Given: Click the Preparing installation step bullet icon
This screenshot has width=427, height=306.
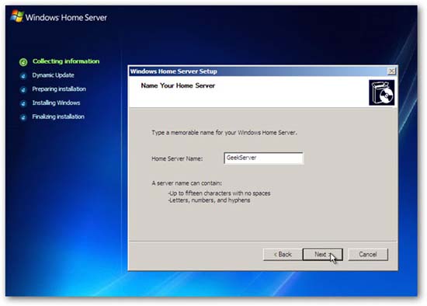Looking at the screenshot, I should pyautogui.click(x=23, y=89).
